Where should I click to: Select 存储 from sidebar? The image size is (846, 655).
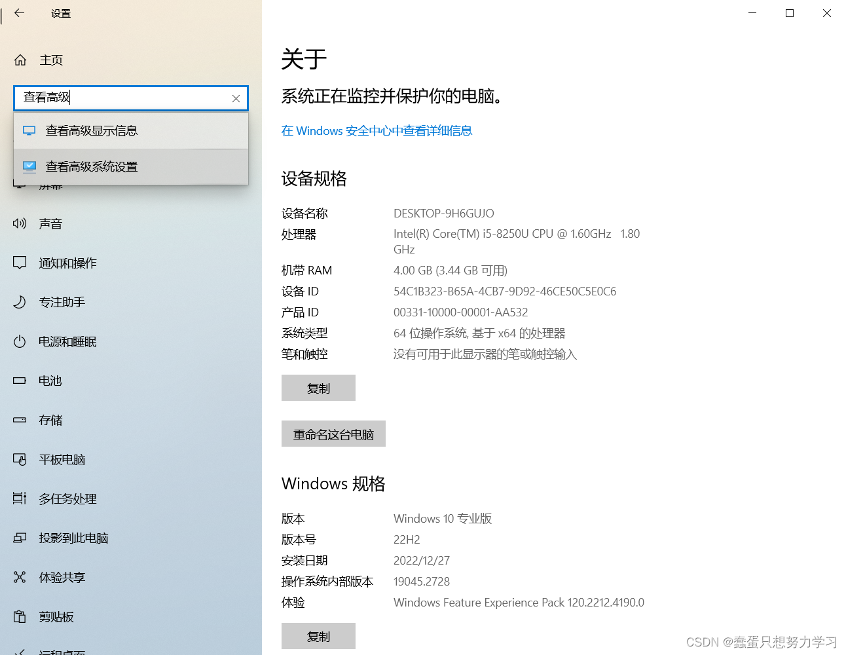tap(50, 420)
